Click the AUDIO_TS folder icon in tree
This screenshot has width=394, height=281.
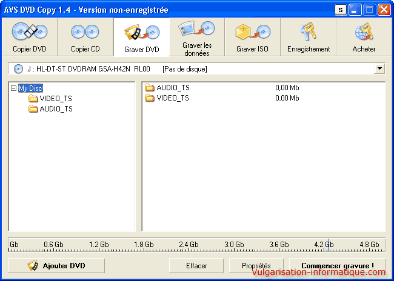(33, 109)
